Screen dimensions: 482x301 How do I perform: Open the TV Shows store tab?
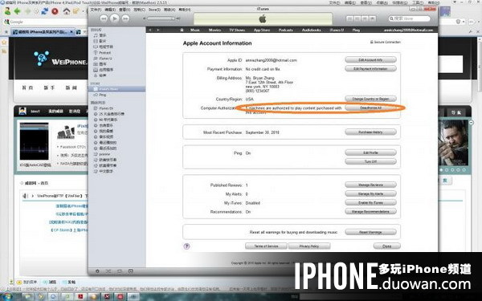pyautogui.click(x=237, y=30)
